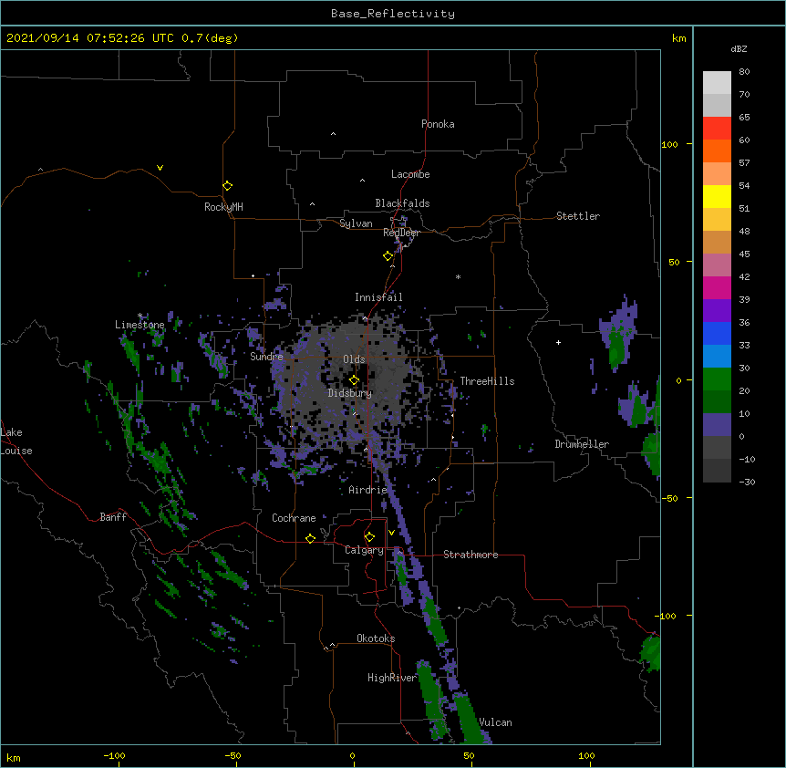Click the Didsbury town label
The height and width of the screenshot is (768, 786).
pyautogui.click(x=350, y=393)
